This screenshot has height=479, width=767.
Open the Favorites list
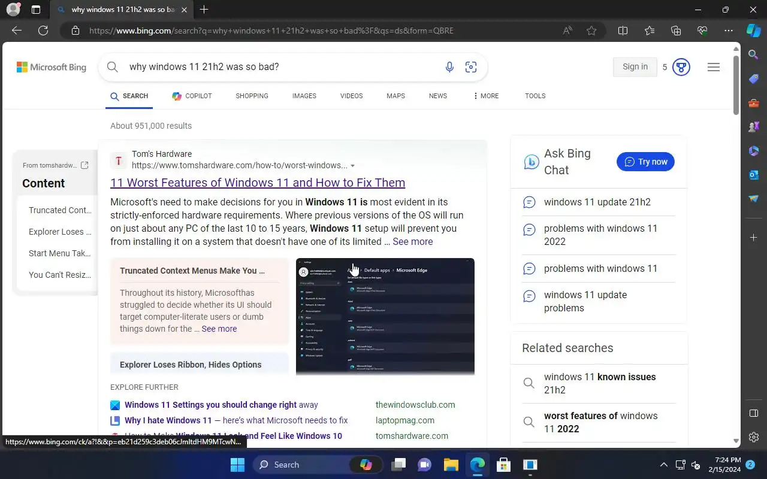click(650, 31)
